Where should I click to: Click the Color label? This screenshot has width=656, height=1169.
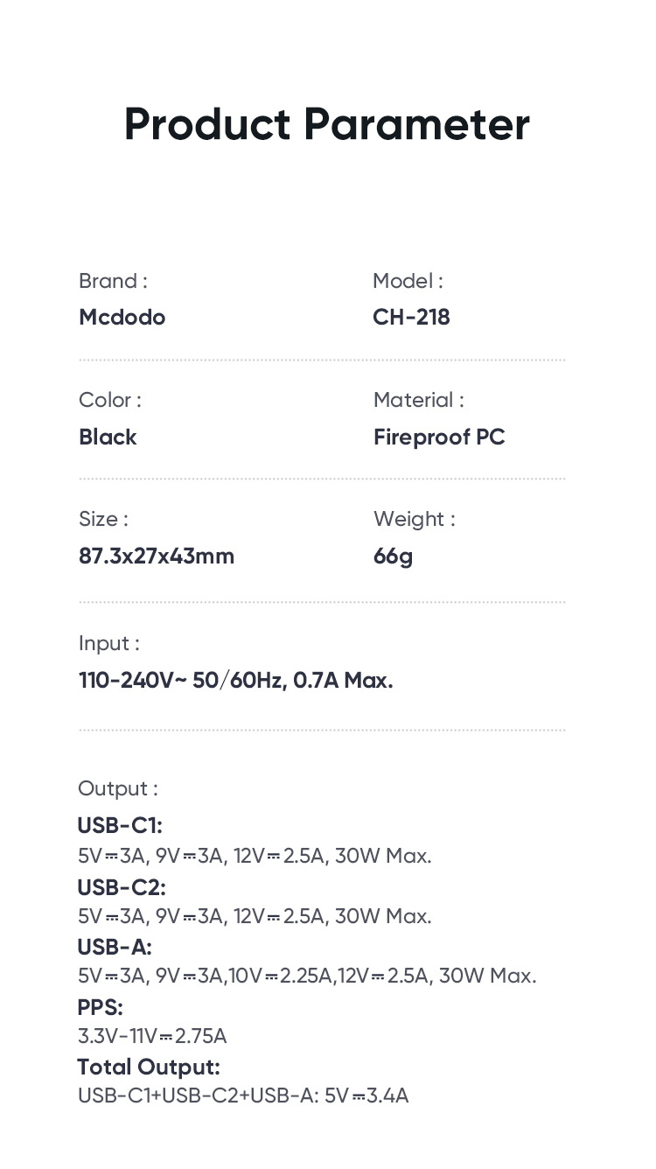click(x=109, y=400)
